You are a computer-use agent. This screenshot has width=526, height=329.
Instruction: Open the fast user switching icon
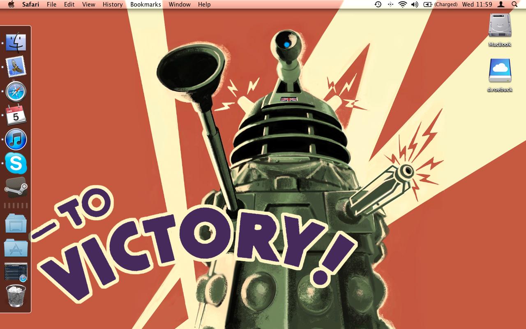coord(501,4)
